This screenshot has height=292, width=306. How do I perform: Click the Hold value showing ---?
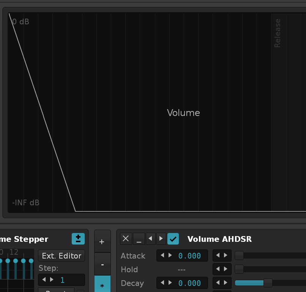pos(181,270)
